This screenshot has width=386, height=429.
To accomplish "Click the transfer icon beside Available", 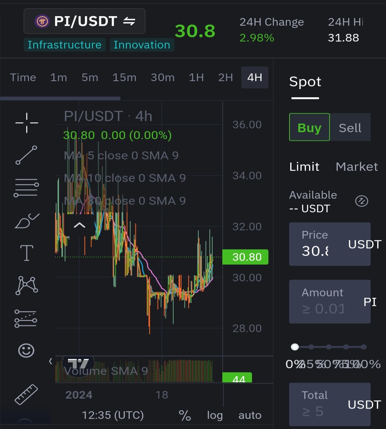I will point(361,201).
